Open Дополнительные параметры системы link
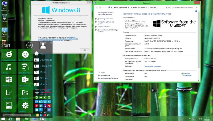Image resolution: width=213 pixels, height=121 pixels. click(x=108, y=31)
